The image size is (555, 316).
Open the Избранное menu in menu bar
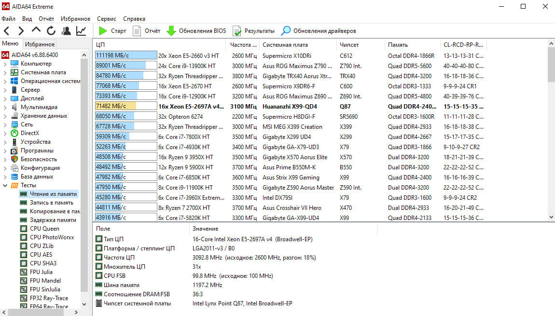click(x=75, y=19)
